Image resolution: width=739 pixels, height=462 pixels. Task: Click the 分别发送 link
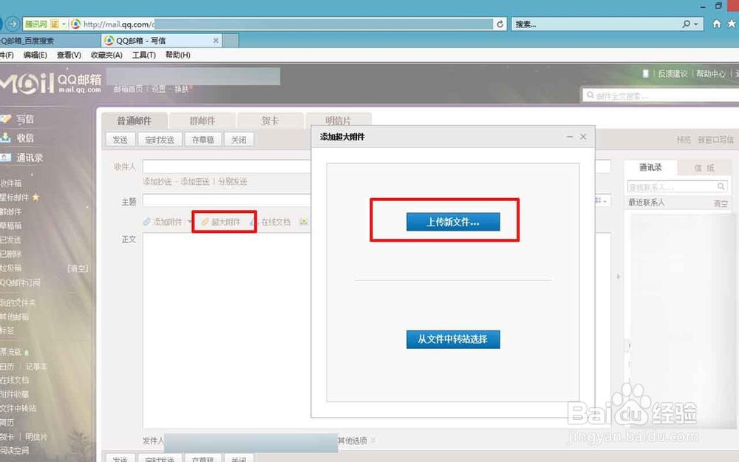click(232, 182)
